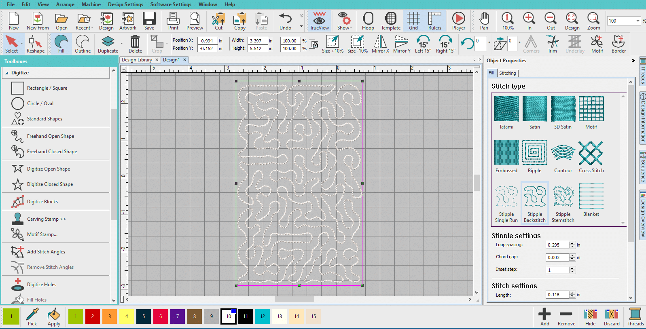
Task: Click Zoom In magnifier
Action: tap(529, 21)
